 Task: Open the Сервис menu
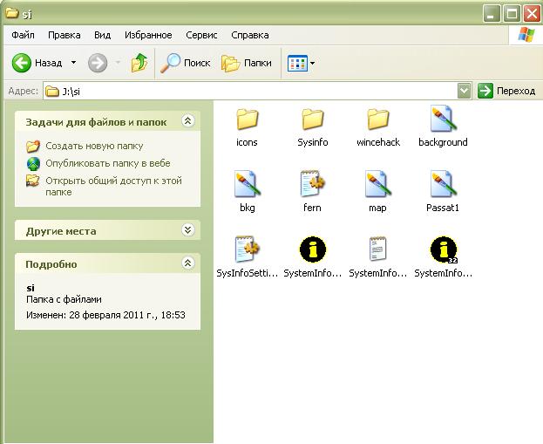click(x=201, y=35)
